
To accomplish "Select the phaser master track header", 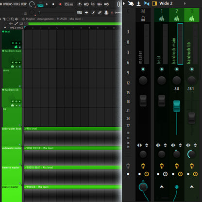I will [x=12, y=194].
